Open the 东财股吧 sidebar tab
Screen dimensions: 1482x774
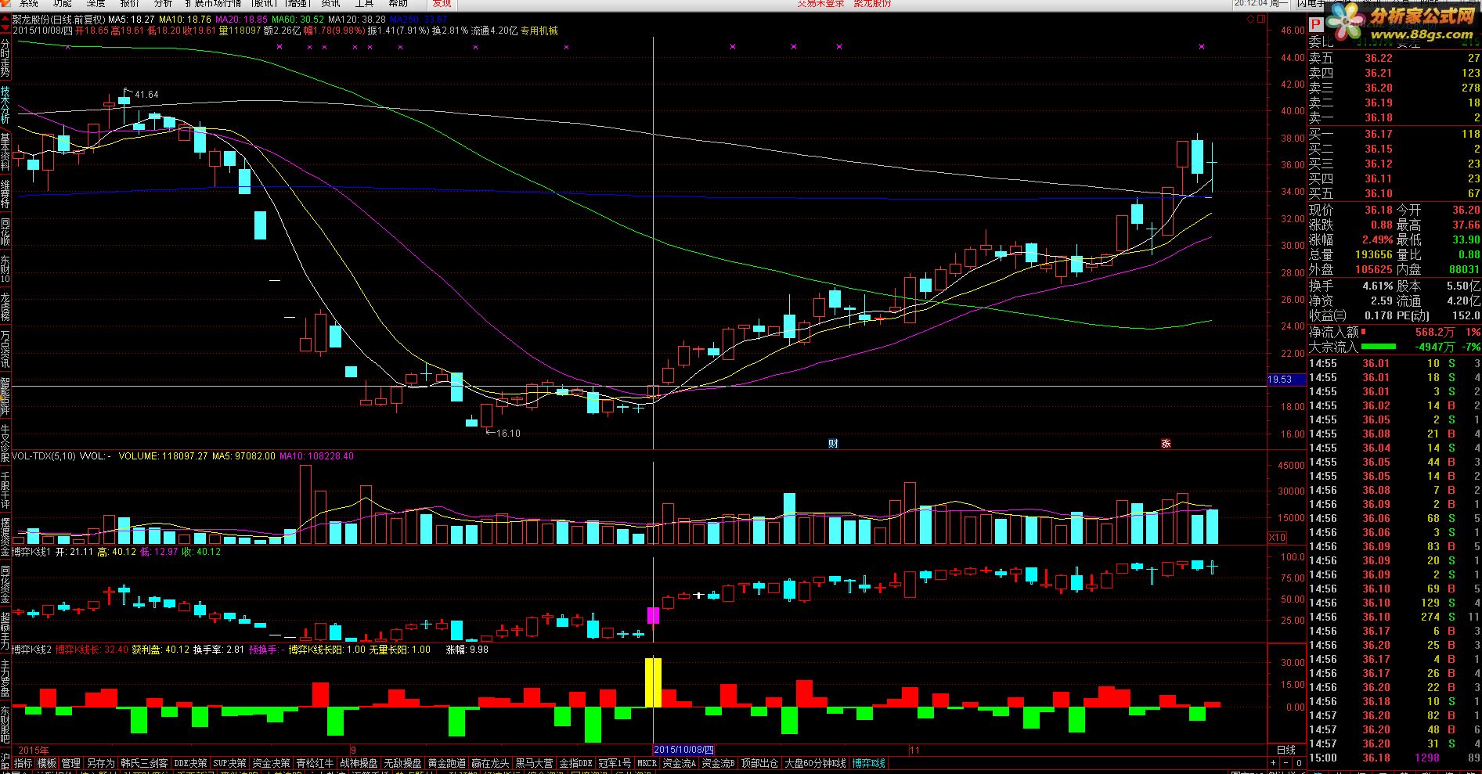pyautogui.click(x=5, y=725)
